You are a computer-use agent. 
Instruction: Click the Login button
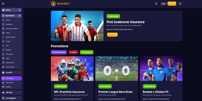click(163, 4)
